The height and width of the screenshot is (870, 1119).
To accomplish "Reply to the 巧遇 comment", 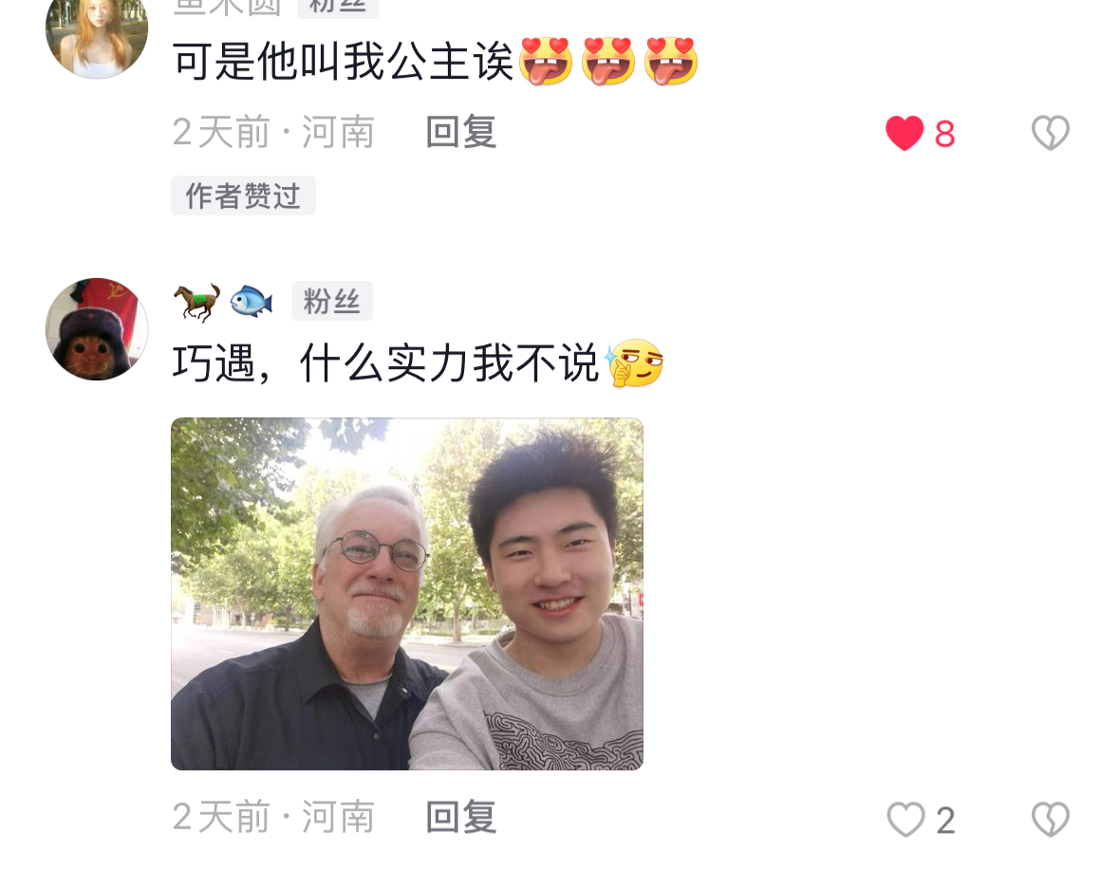I will 461,817.
